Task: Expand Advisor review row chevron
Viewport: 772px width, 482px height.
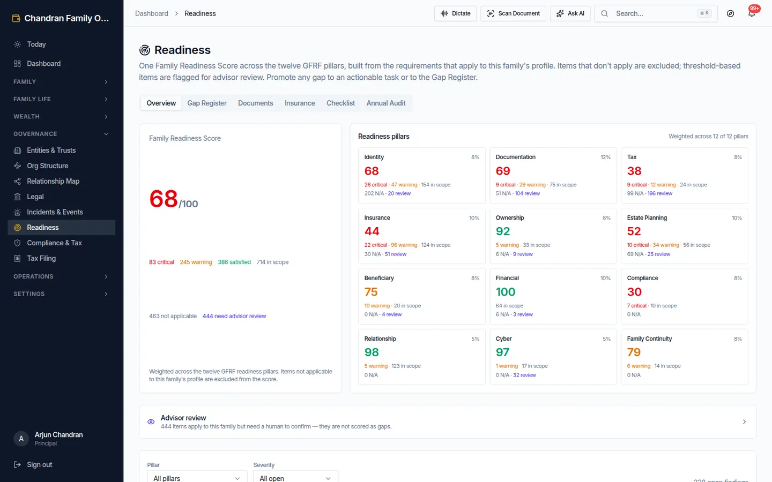Action: click(744, 422)
